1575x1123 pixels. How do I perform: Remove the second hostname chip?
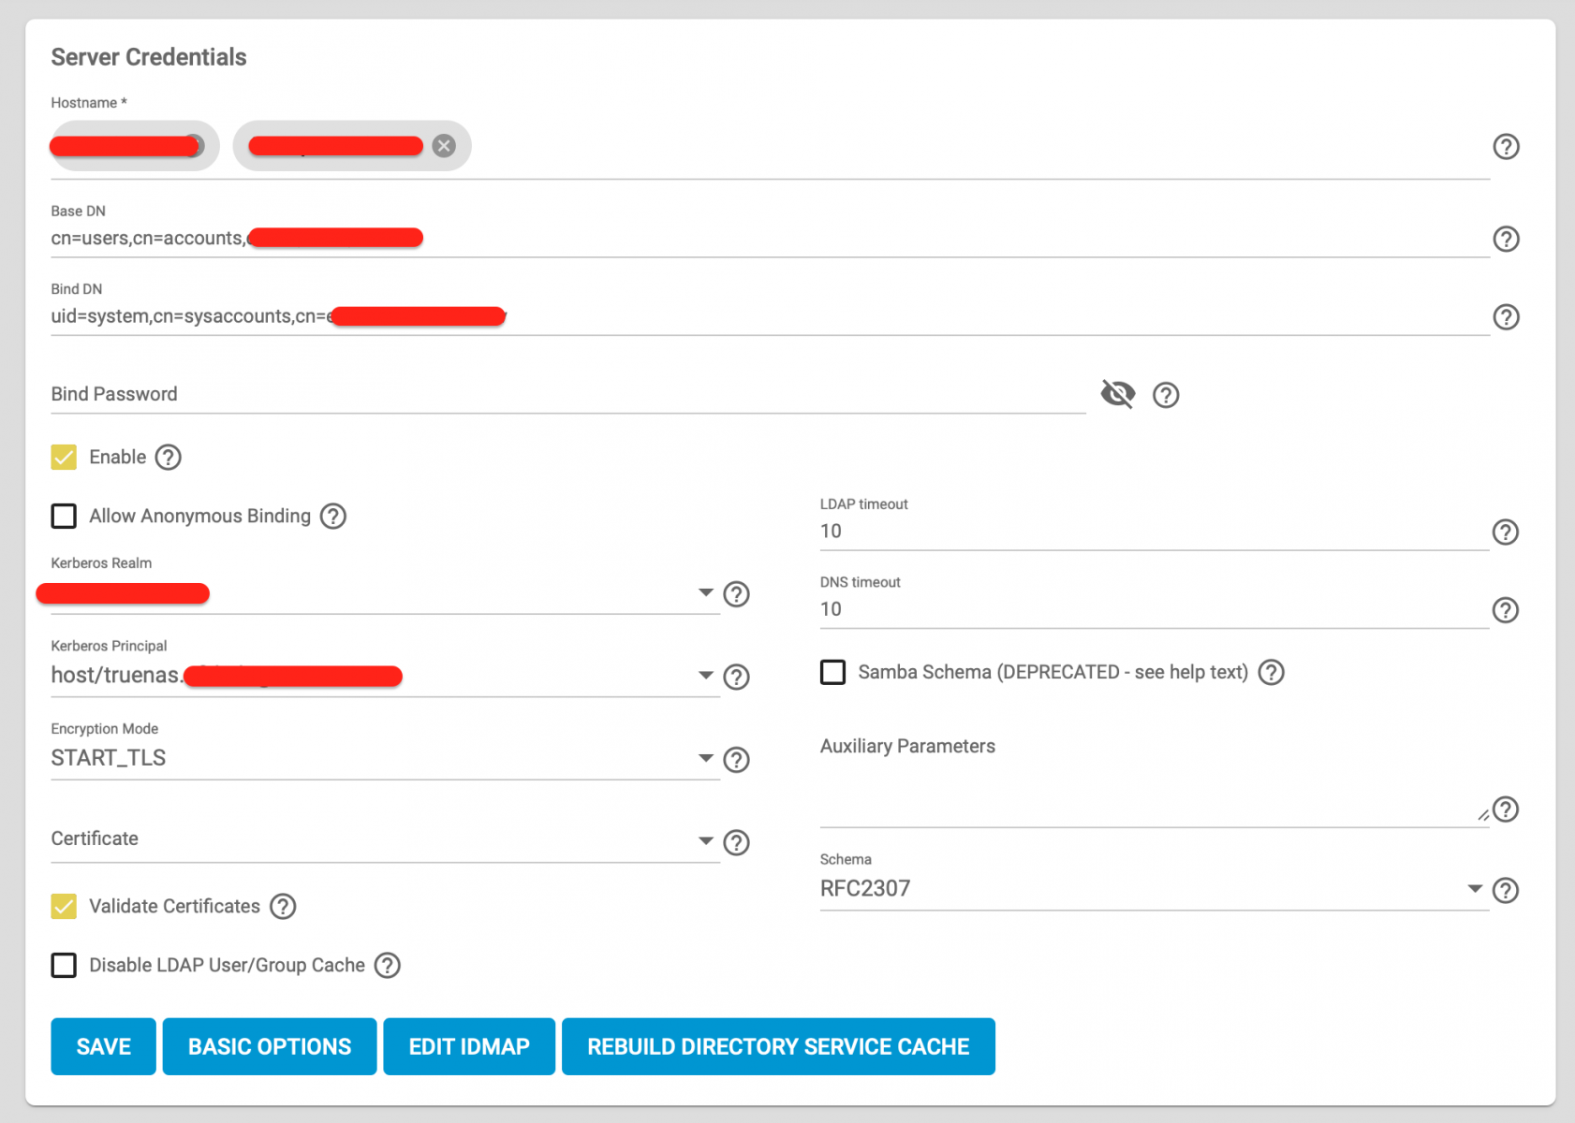(444, 146)
